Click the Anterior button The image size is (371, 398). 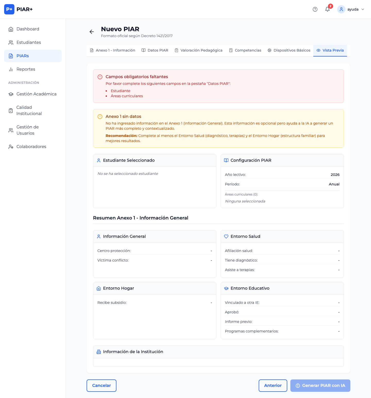(x=273, y=385)
